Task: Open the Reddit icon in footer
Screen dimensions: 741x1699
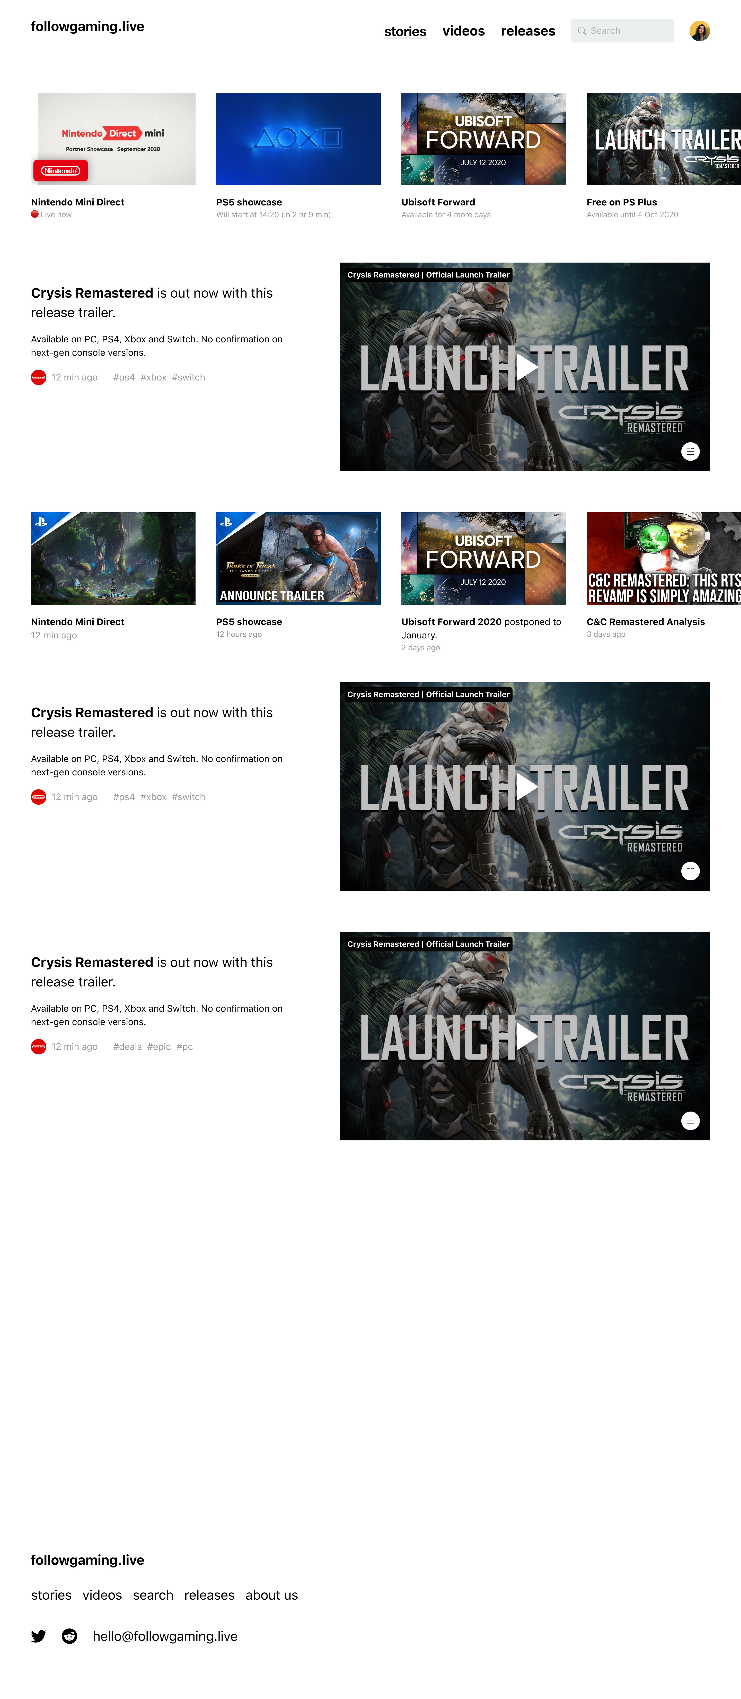Action: [69, 1636]
